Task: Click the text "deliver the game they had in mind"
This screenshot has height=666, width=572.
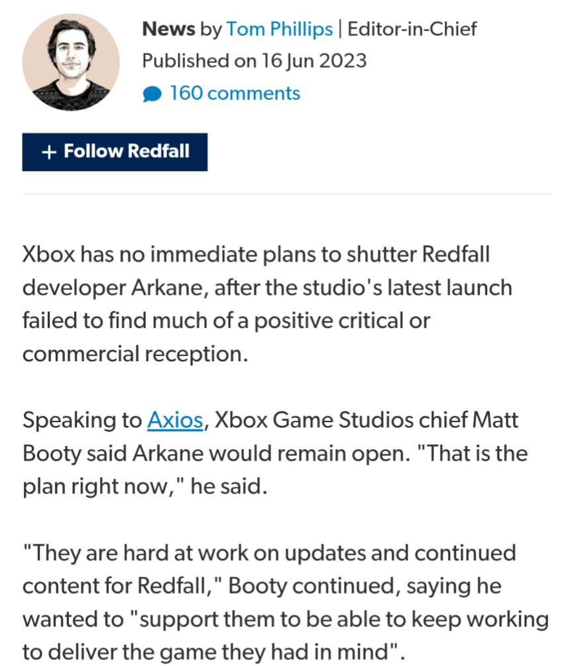Action: (x=219, y=652)
